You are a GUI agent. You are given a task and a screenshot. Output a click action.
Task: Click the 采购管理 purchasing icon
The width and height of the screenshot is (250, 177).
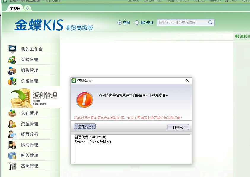(12, 60)
